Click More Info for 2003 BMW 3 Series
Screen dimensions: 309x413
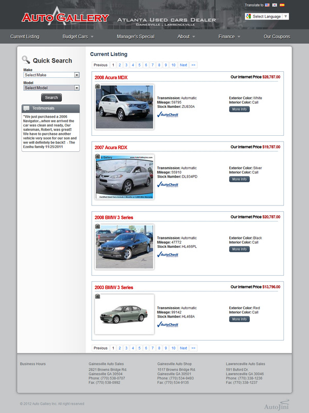(x=239, y=319)
